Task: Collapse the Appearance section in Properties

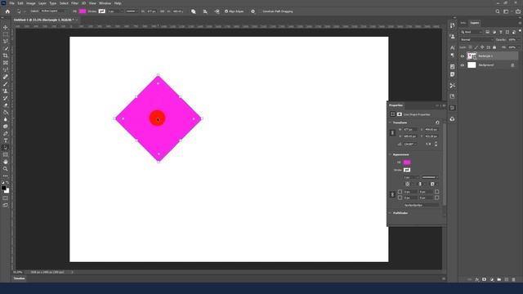Action: tap(391, 154)
